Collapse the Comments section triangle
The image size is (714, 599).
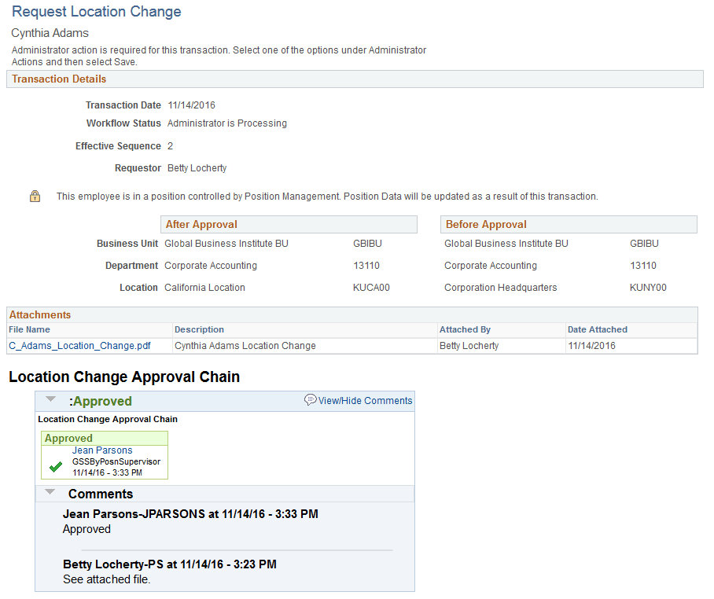pyautogui.click(x=50, y=492)
